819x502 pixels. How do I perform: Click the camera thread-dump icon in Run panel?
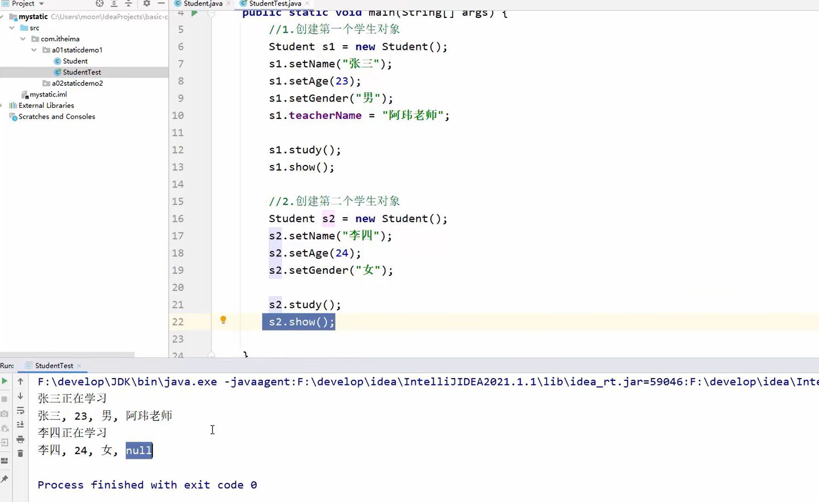click(5, 413)
